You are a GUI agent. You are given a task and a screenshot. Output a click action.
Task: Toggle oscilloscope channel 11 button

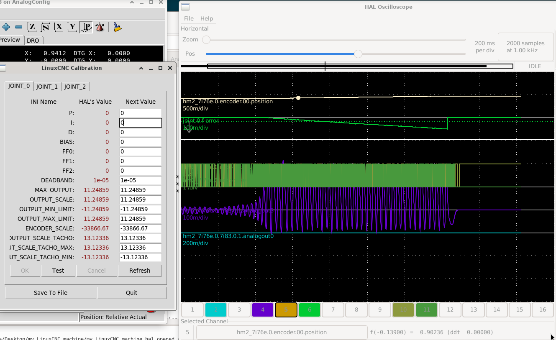(427, 310)
